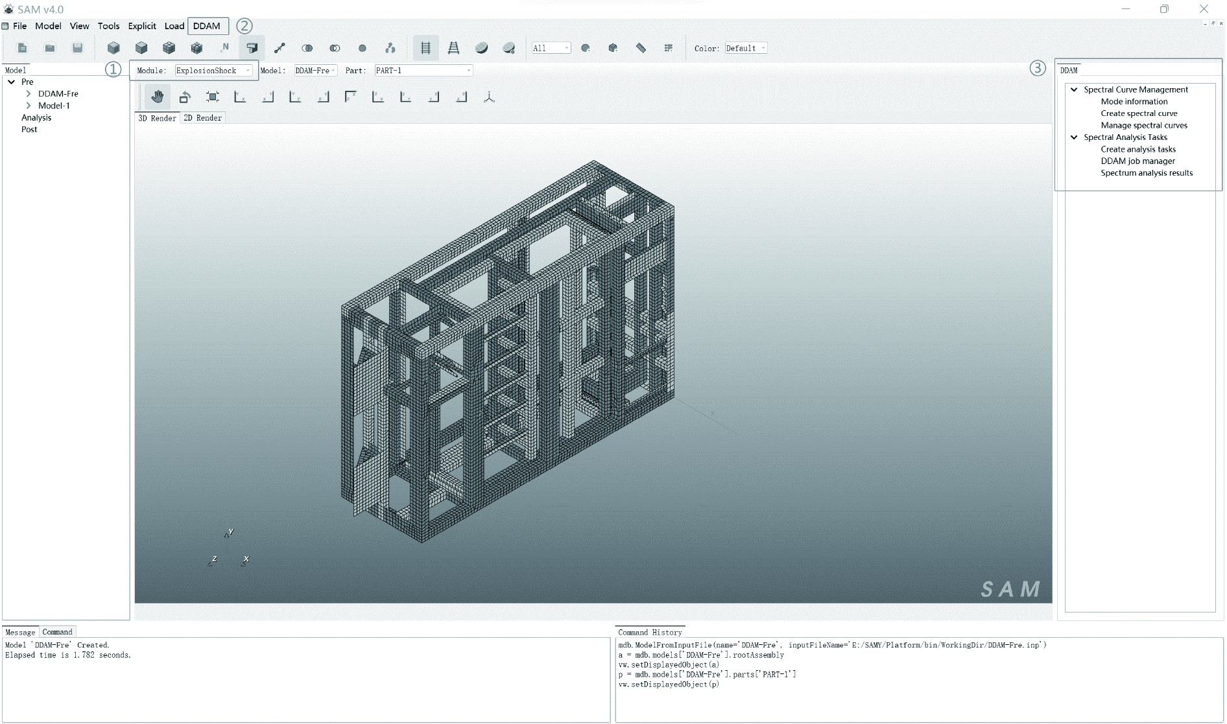Click the New file icon in toolbar
Image resolution: width=1227 pixels, height=724 pixels.
click(22, 48)
